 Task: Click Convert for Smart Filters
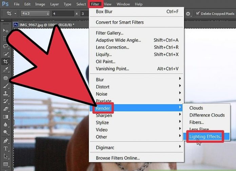click(120, 22)
